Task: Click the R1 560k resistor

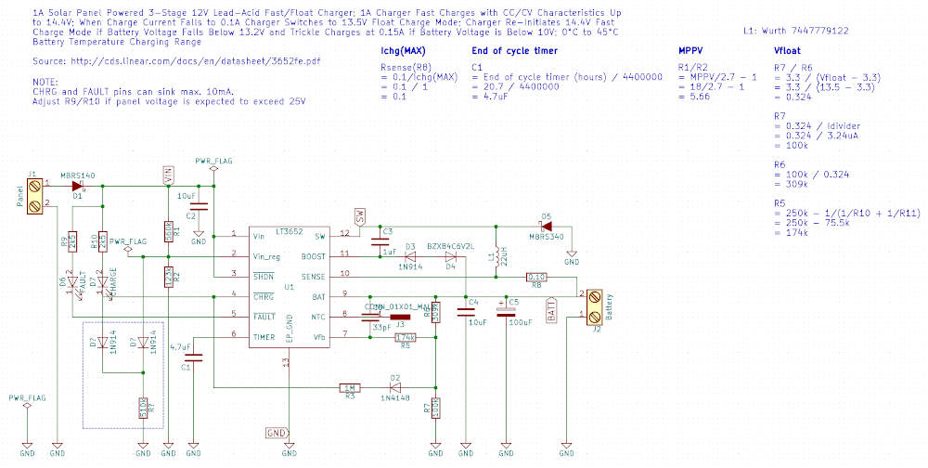Action: click(x=169, y=231)
